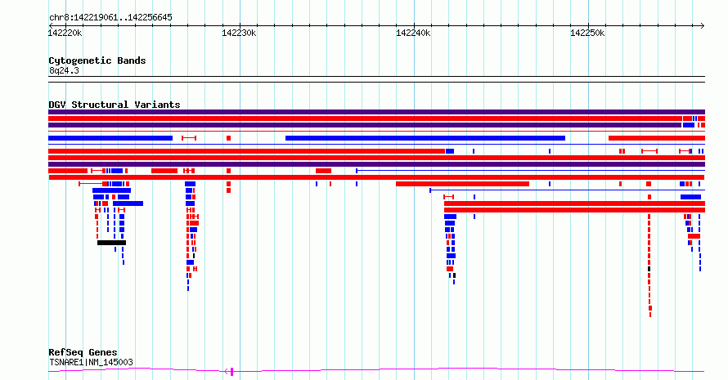Click the chr8:142219061..142256645 coordinate label

(110, 18)
